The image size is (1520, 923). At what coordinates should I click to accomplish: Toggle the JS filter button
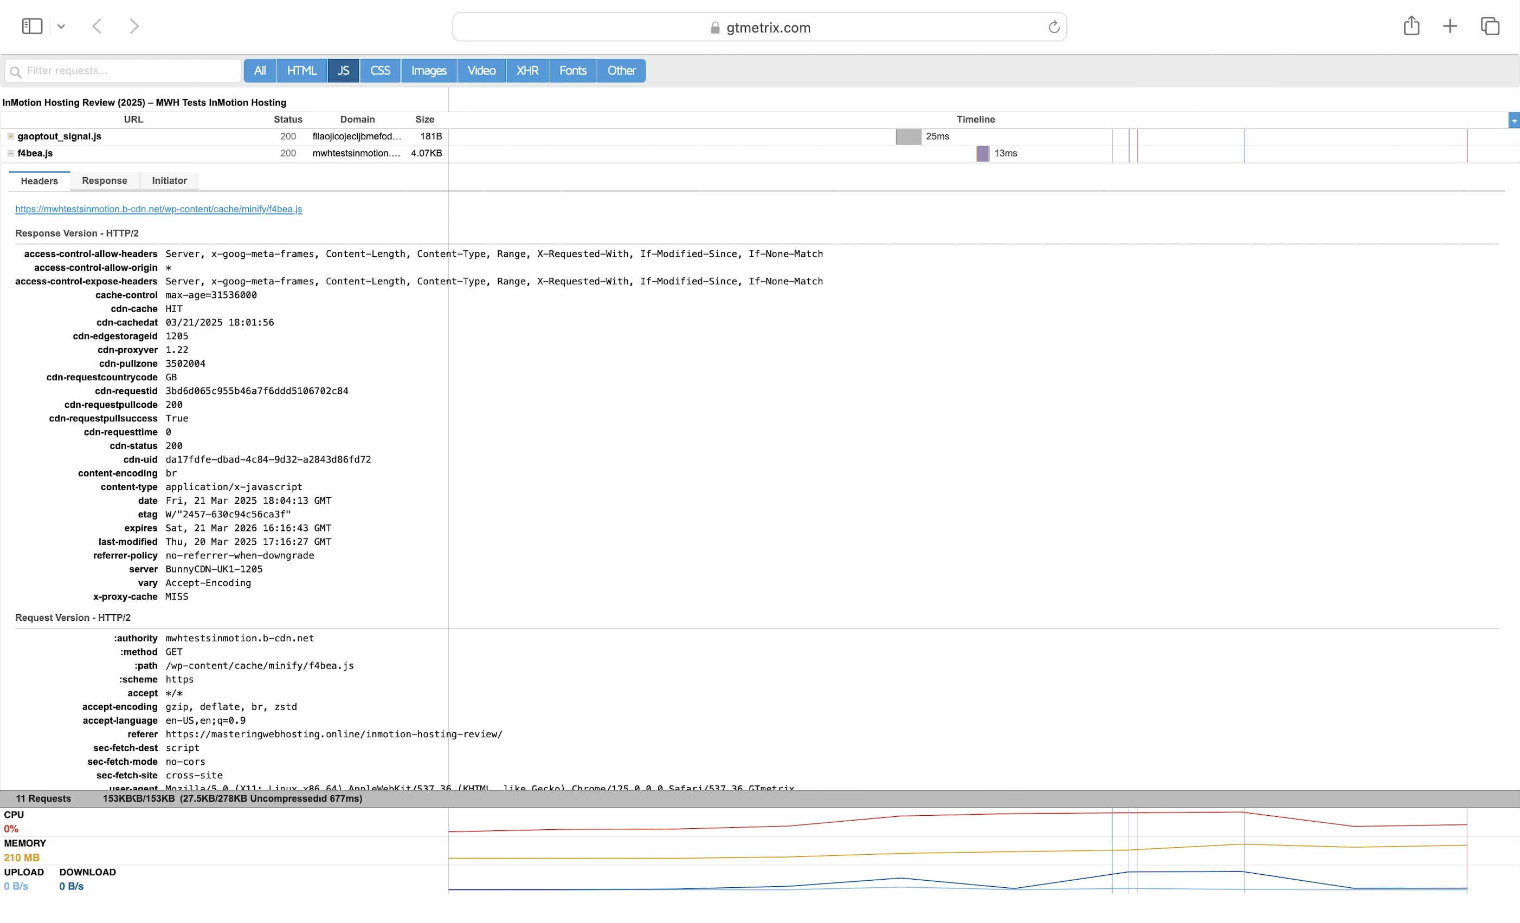tap(343, 70)
